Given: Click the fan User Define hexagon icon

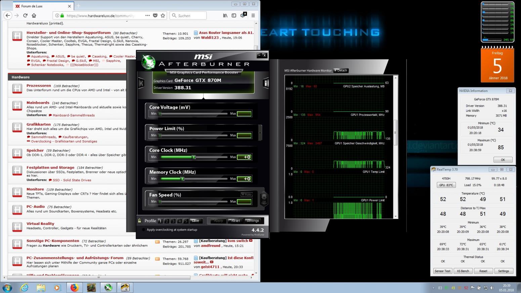Looking at the screenshot, I should 264,198.
